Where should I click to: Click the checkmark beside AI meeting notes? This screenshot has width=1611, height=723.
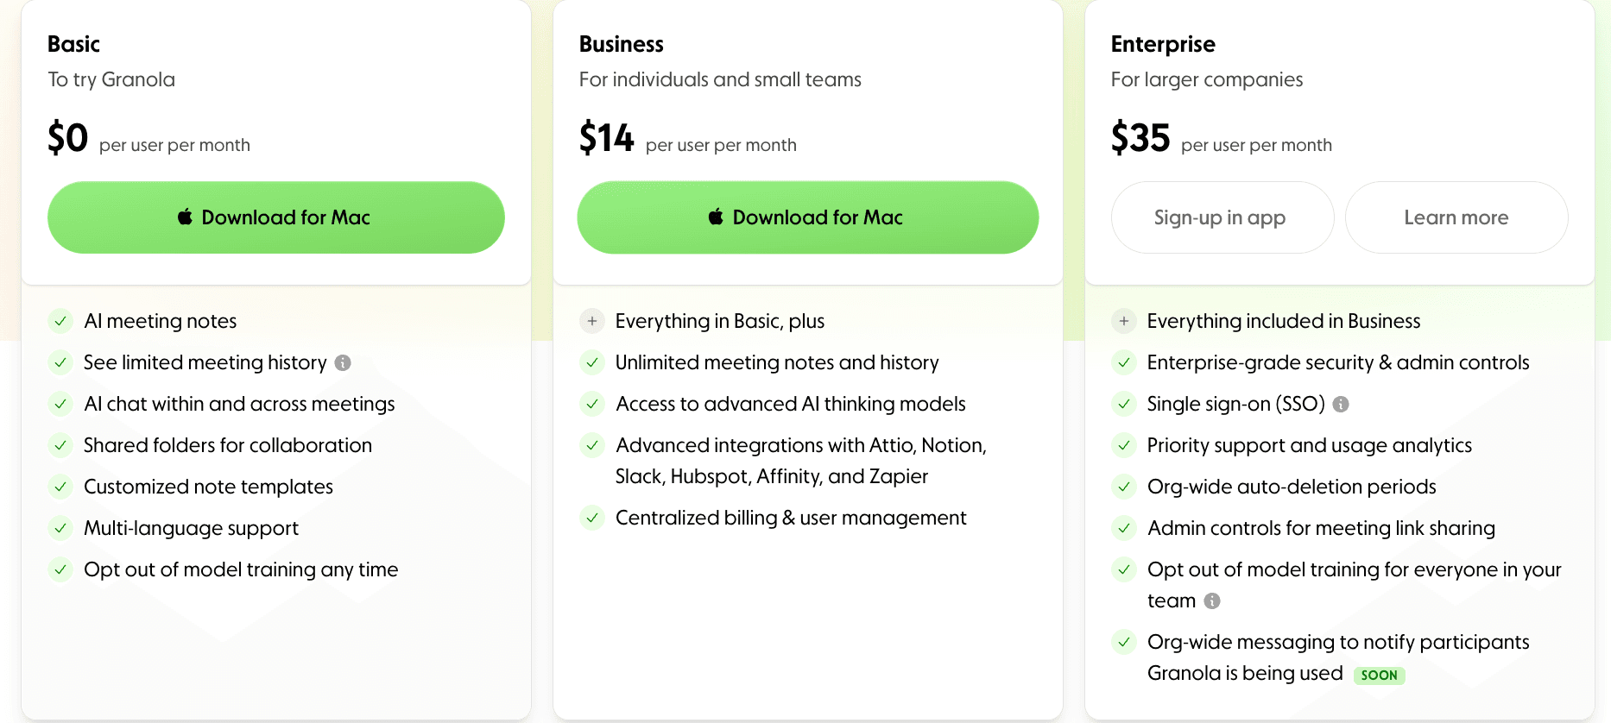(x=60, y=321)
